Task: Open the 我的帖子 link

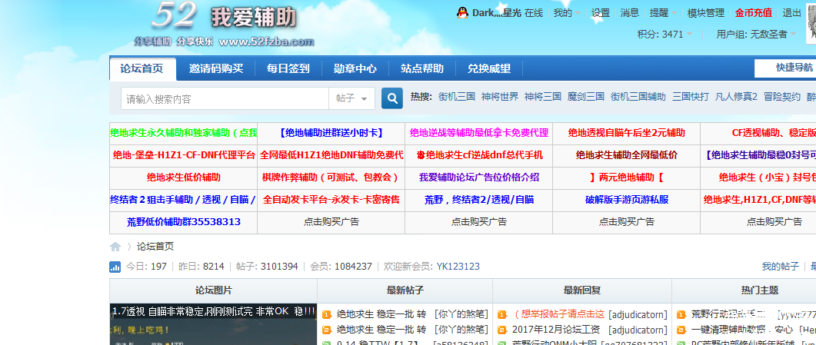Action: (780, 267)
